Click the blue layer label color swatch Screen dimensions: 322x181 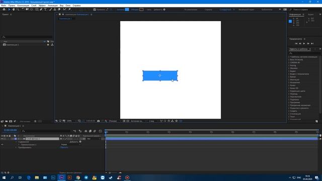click(16, 139)
